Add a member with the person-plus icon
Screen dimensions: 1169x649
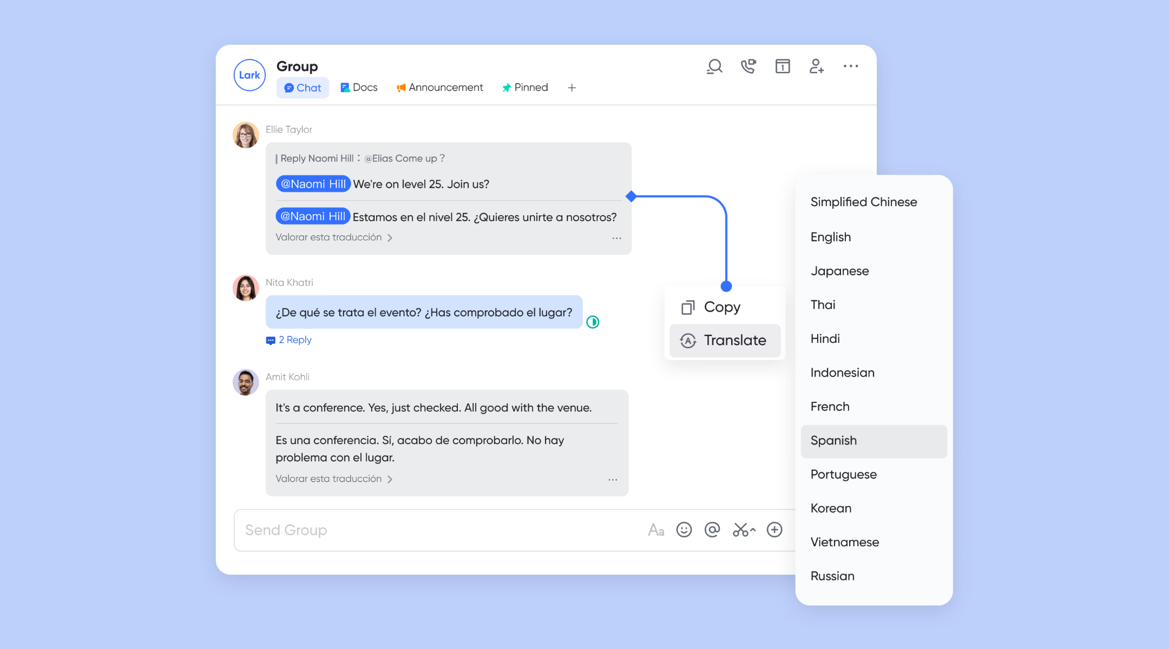pyautogui.click(x=816, y=67)
